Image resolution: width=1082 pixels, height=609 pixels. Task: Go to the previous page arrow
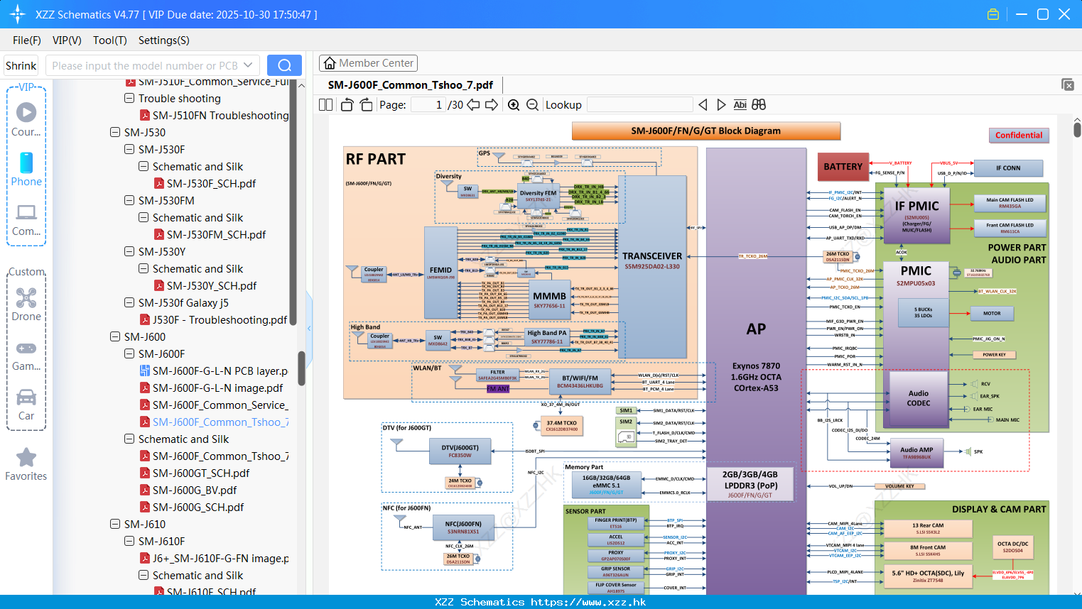click(x=473, y=104)
